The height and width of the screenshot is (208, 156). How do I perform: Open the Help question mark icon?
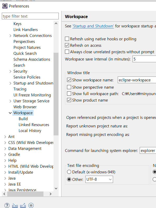[x=7, y=205]
